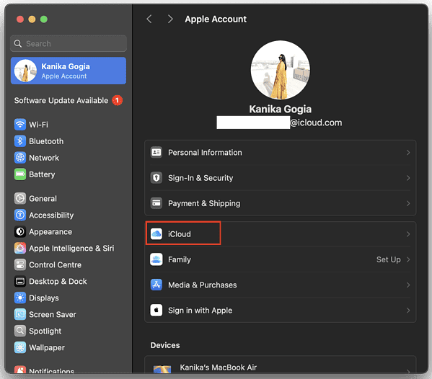Click Set Up next to Family
This screenshot has width=432, height=379.
[x=389, y=259]
